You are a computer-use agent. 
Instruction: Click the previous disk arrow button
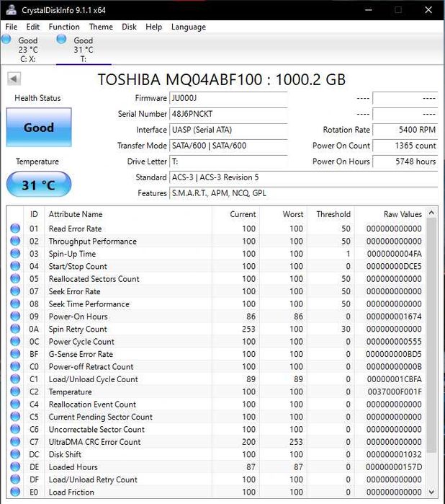pyautogui.click(x=14, y=79)
